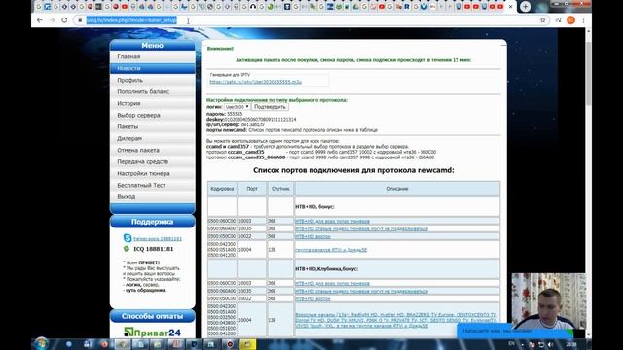The width and height of the screenshot is (623, 350).
Task: Select Отмена пакета in menu
Action: [x=153, y=150]
